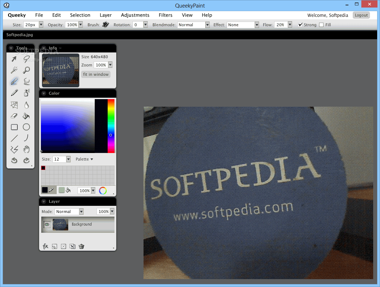Viewport: 380px width, 287px height.
Task: Select the hand pan tool
Action: pos(27,149)
